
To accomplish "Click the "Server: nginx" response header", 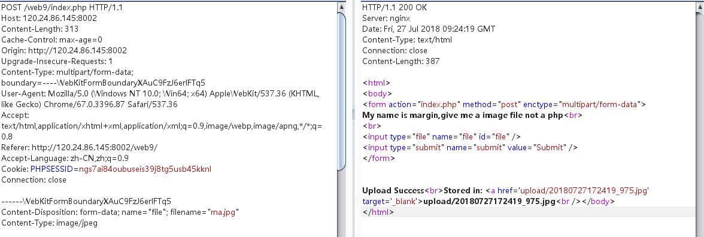I will pos(386,19).
